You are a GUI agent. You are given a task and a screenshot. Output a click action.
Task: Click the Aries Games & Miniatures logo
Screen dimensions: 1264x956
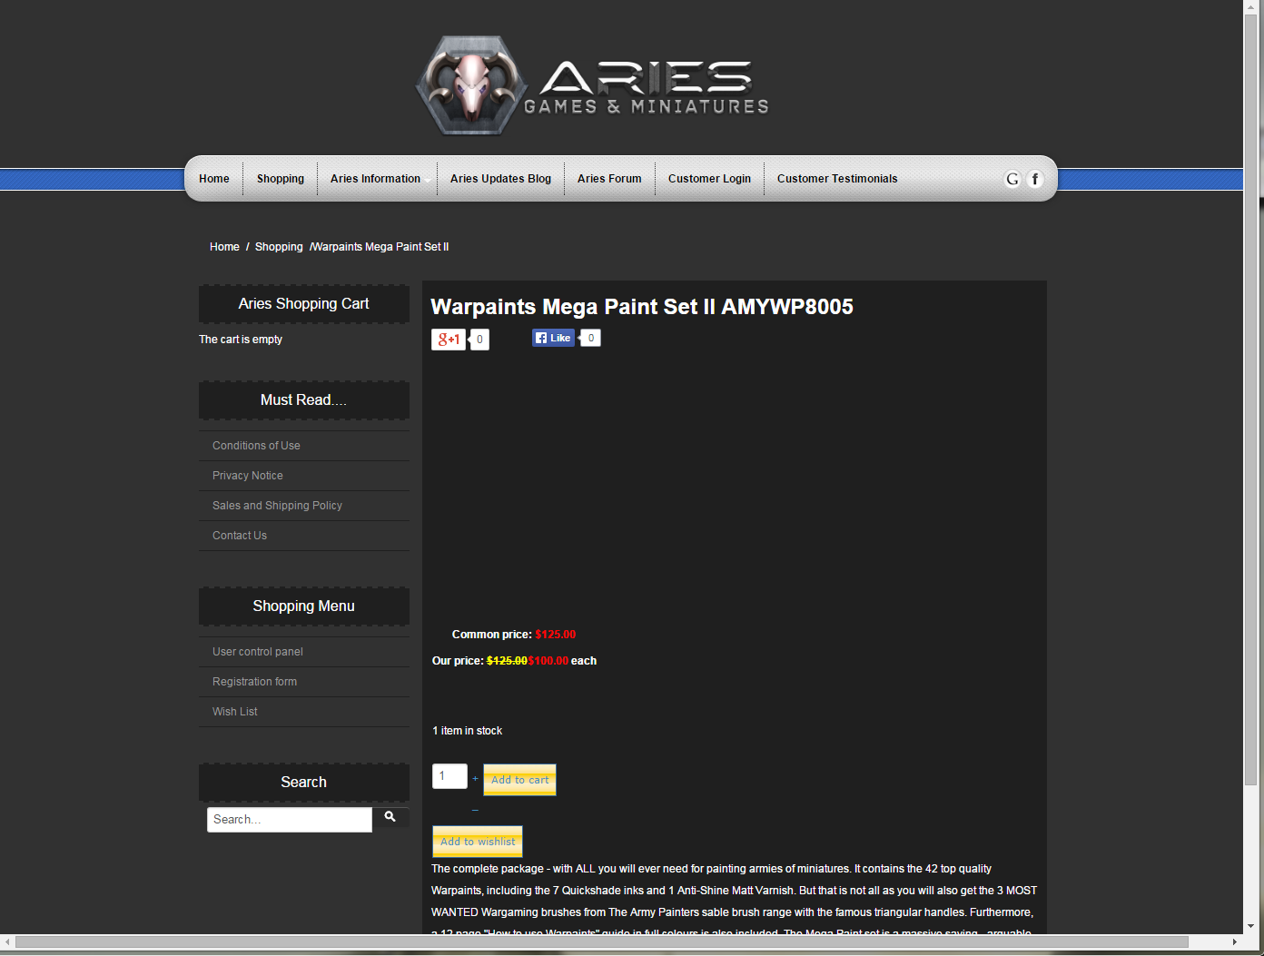[592, 86]
